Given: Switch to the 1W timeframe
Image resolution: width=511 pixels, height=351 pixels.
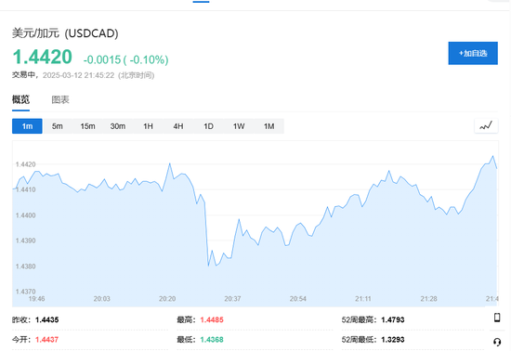Looking at the screenshot, I should [x=239, y=126].
